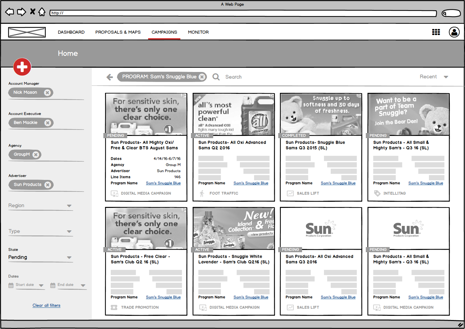Click the browser forward arrow icon
The image size is (465, 329).
point(21,12)
